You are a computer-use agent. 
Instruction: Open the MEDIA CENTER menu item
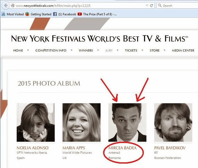(x=183, y=50)
